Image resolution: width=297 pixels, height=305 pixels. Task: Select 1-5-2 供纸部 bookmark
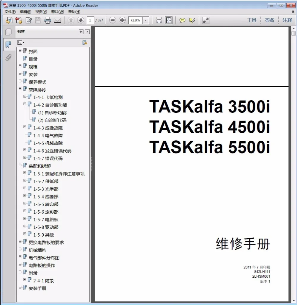click(46, 182)
